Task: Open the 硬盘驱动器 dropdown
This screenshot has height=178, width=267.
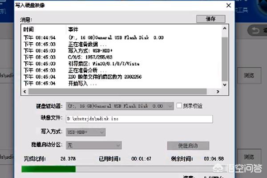Action: click(120, 106)
